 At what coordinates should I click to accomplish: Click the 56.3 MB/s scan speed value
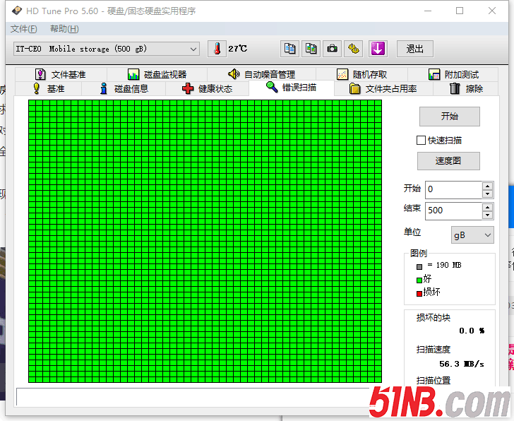462,364
